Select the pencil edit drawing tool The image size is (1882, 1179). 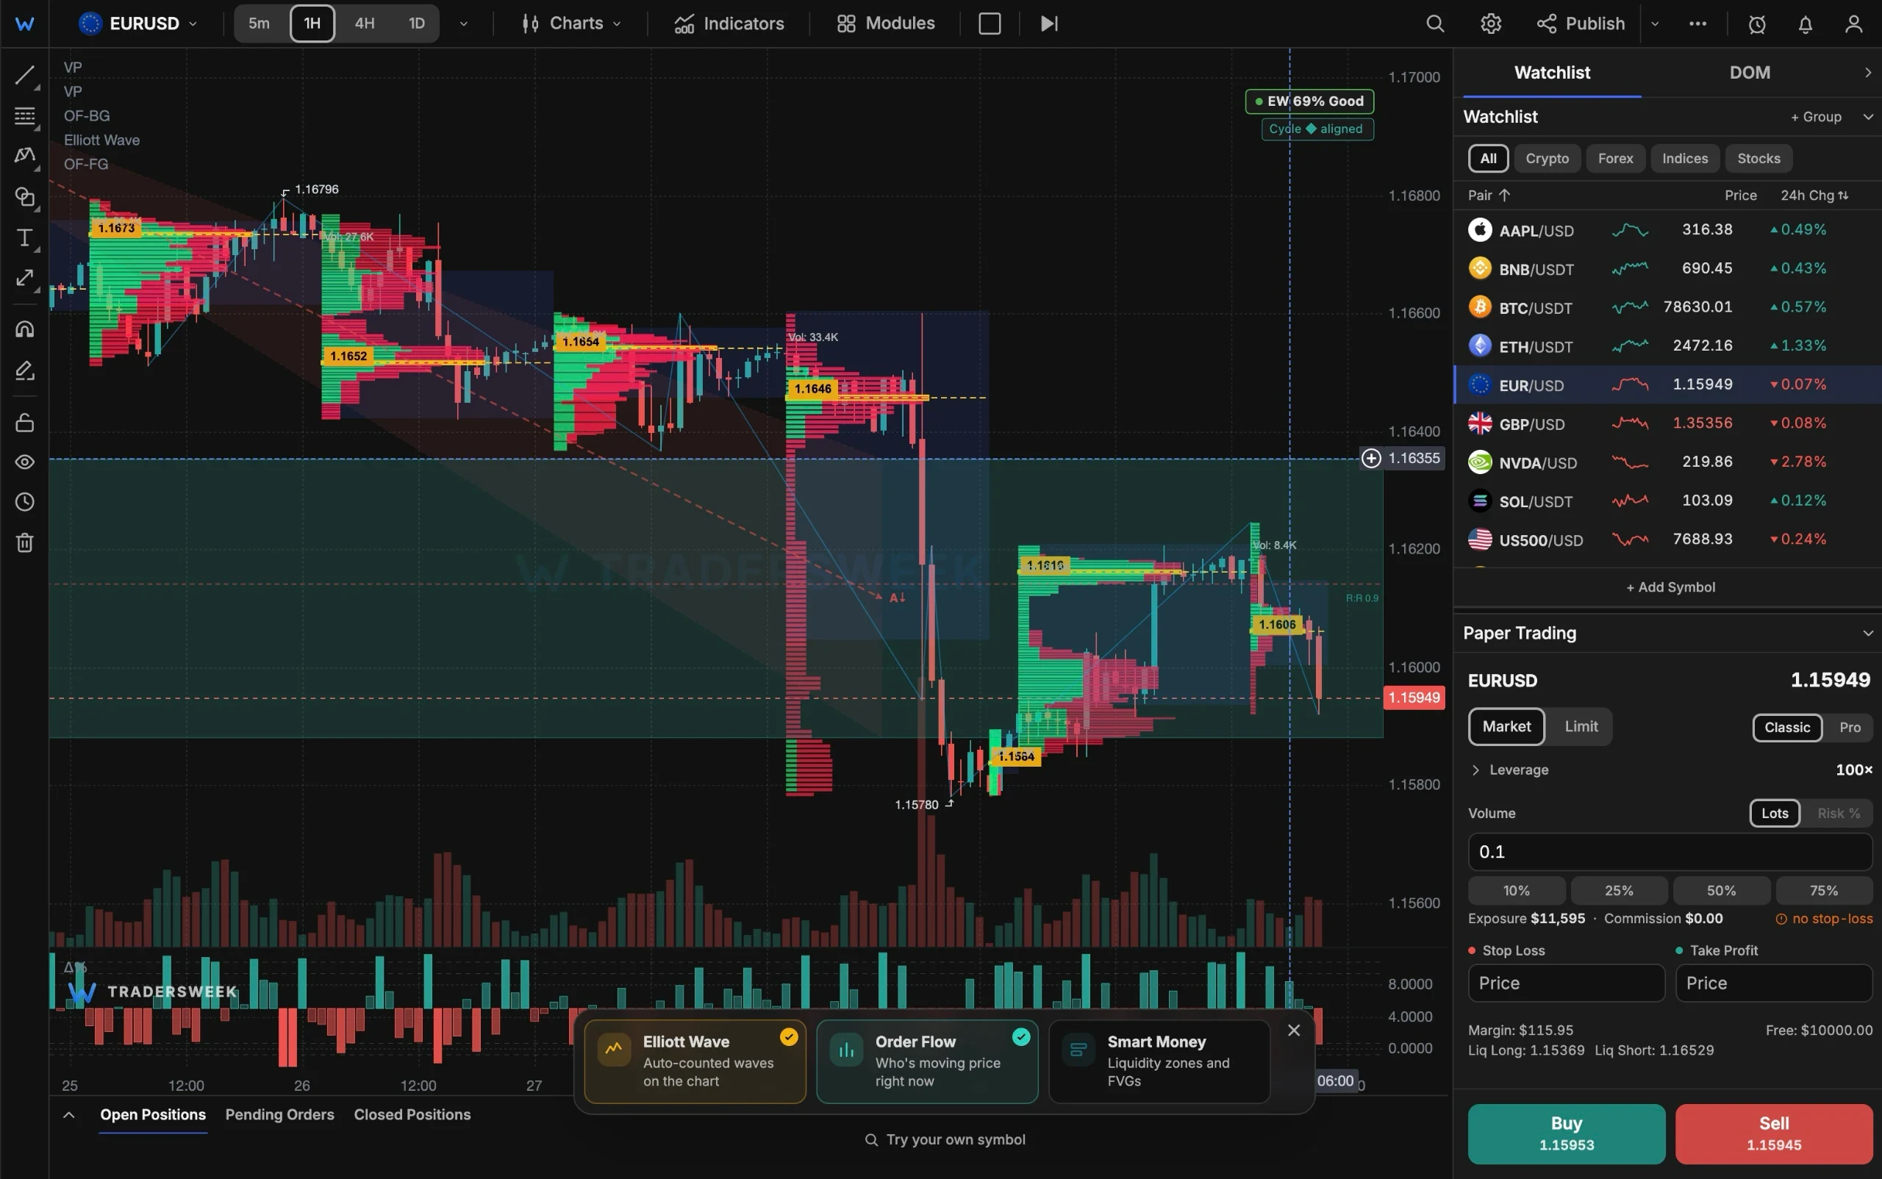click(x=24, y=370)
